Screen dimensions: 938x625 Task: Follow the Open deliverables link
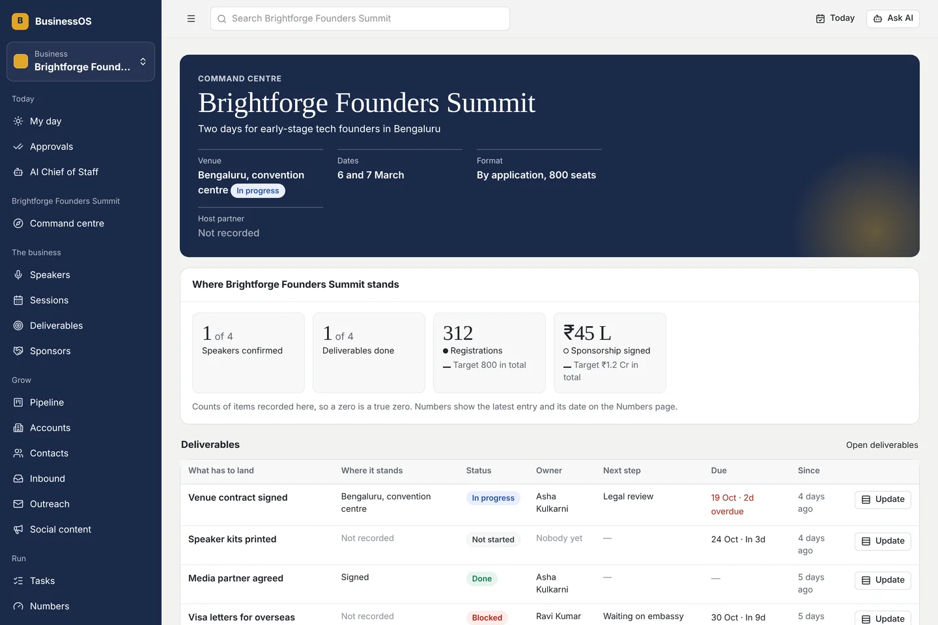pyautogui.click(x=882, y=445)
